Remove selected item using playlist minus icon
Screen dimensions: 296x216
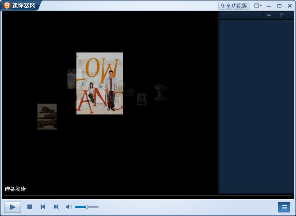(x=269, y=15)
